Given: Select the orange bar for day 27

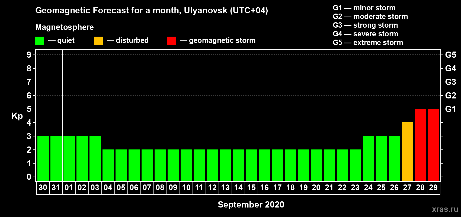Looking at the screenshot, I should tap(408, 152).
